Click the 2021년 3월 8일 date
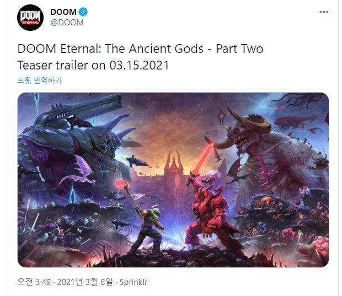 click(x=85, y=282)
